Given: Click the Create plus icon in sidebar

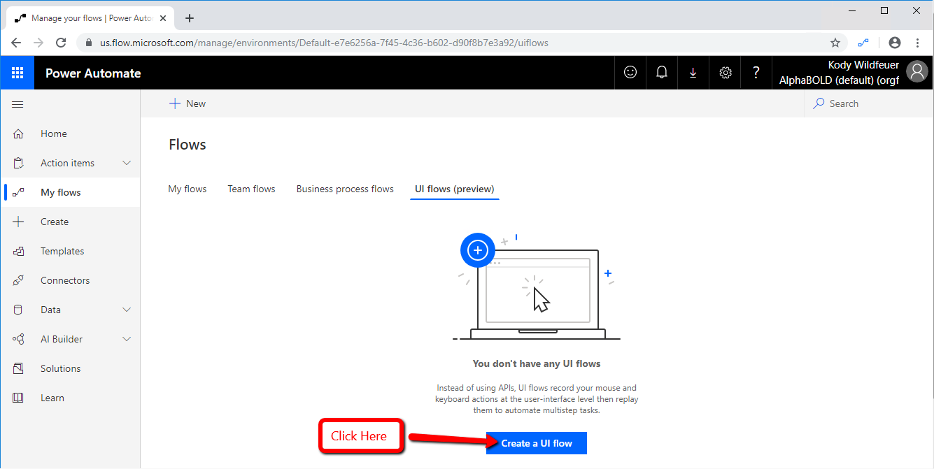Looking at the screenshot, I should [18, 222].
